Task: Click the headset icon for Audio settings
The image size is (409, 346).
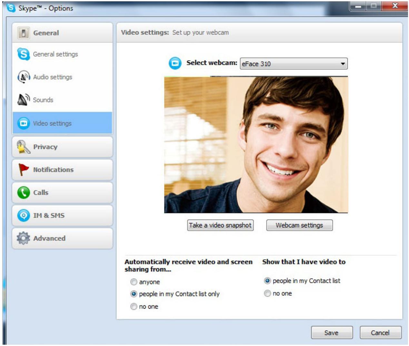Action: 24,77
